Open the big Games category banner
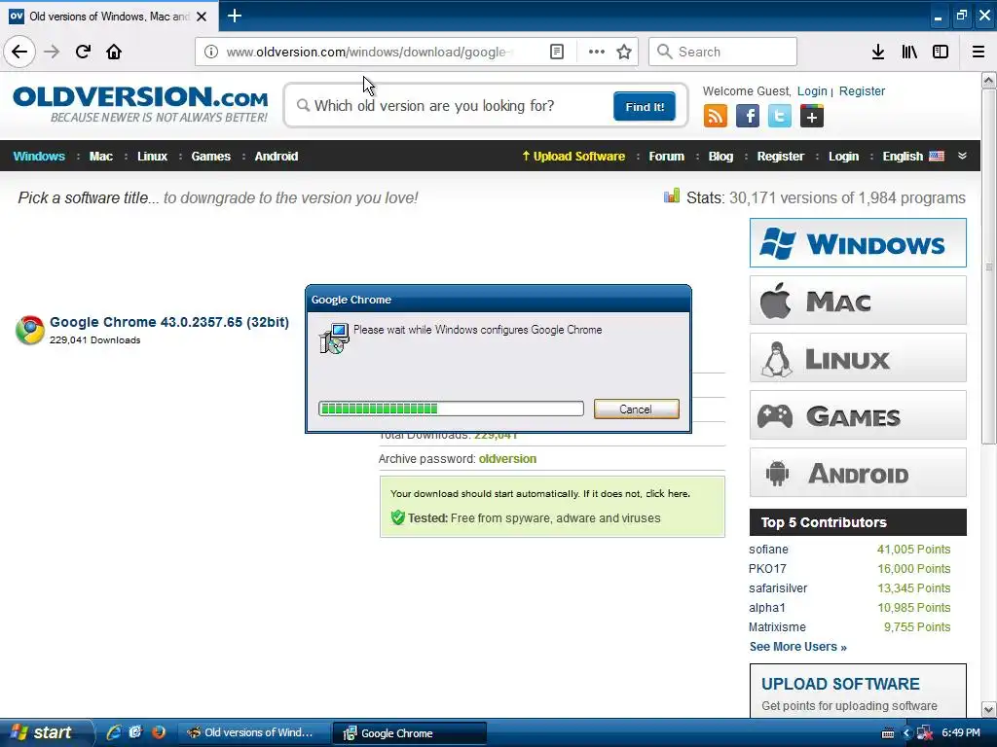This screenshot has height=747, width=997. click(x=858, y=414)
